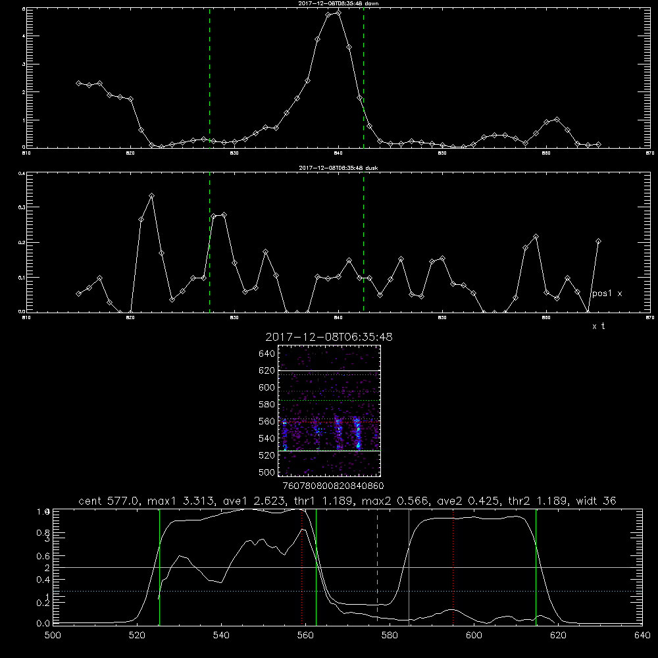Click the dawn plot y-axis label 2
This screenshot has width=658, height=658.
24,92
